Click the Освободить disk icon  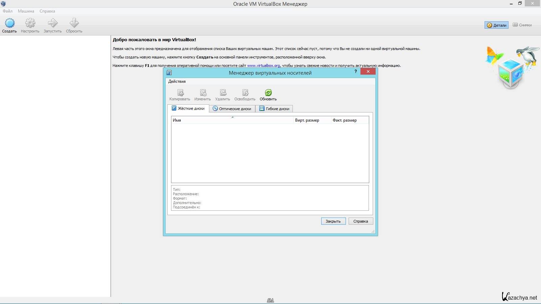pos(245,93)
